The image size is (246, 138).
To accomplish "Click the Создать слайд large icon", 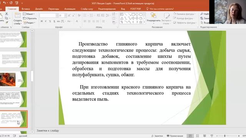I will tap(17, 16).
